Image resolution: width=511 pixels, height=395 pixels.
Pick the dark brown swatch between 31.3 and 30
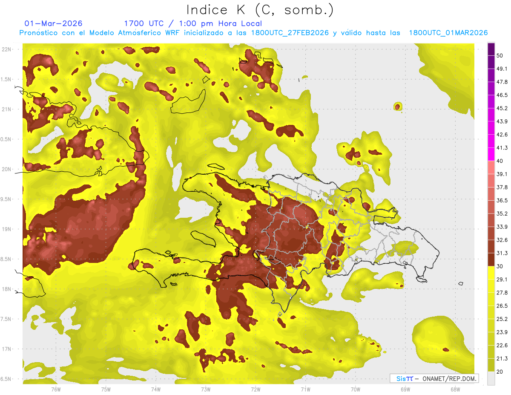[x=491, y=260]
